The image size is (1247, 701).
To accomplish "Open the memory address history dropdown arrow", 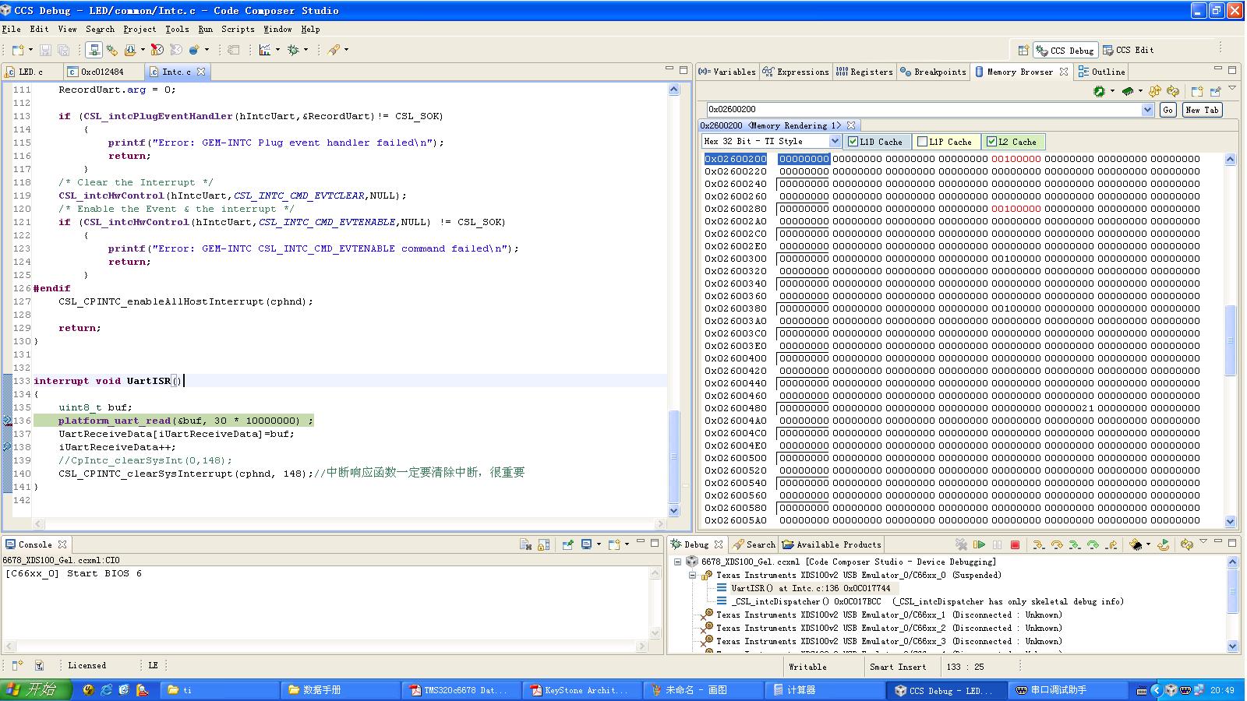I will click(1147, 110).
